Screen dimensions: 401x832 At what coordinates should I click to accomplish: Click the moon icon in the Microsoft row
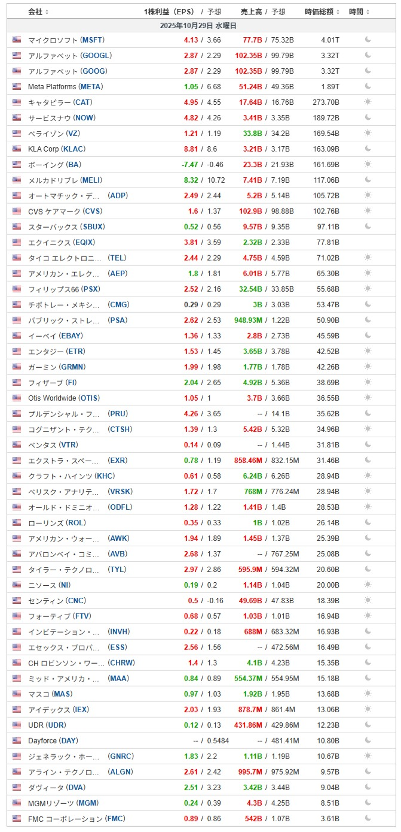(x=368, y=40)
